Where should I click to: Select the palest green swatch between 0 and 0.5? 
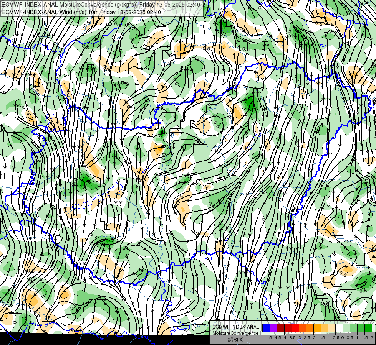coord(346,328)
